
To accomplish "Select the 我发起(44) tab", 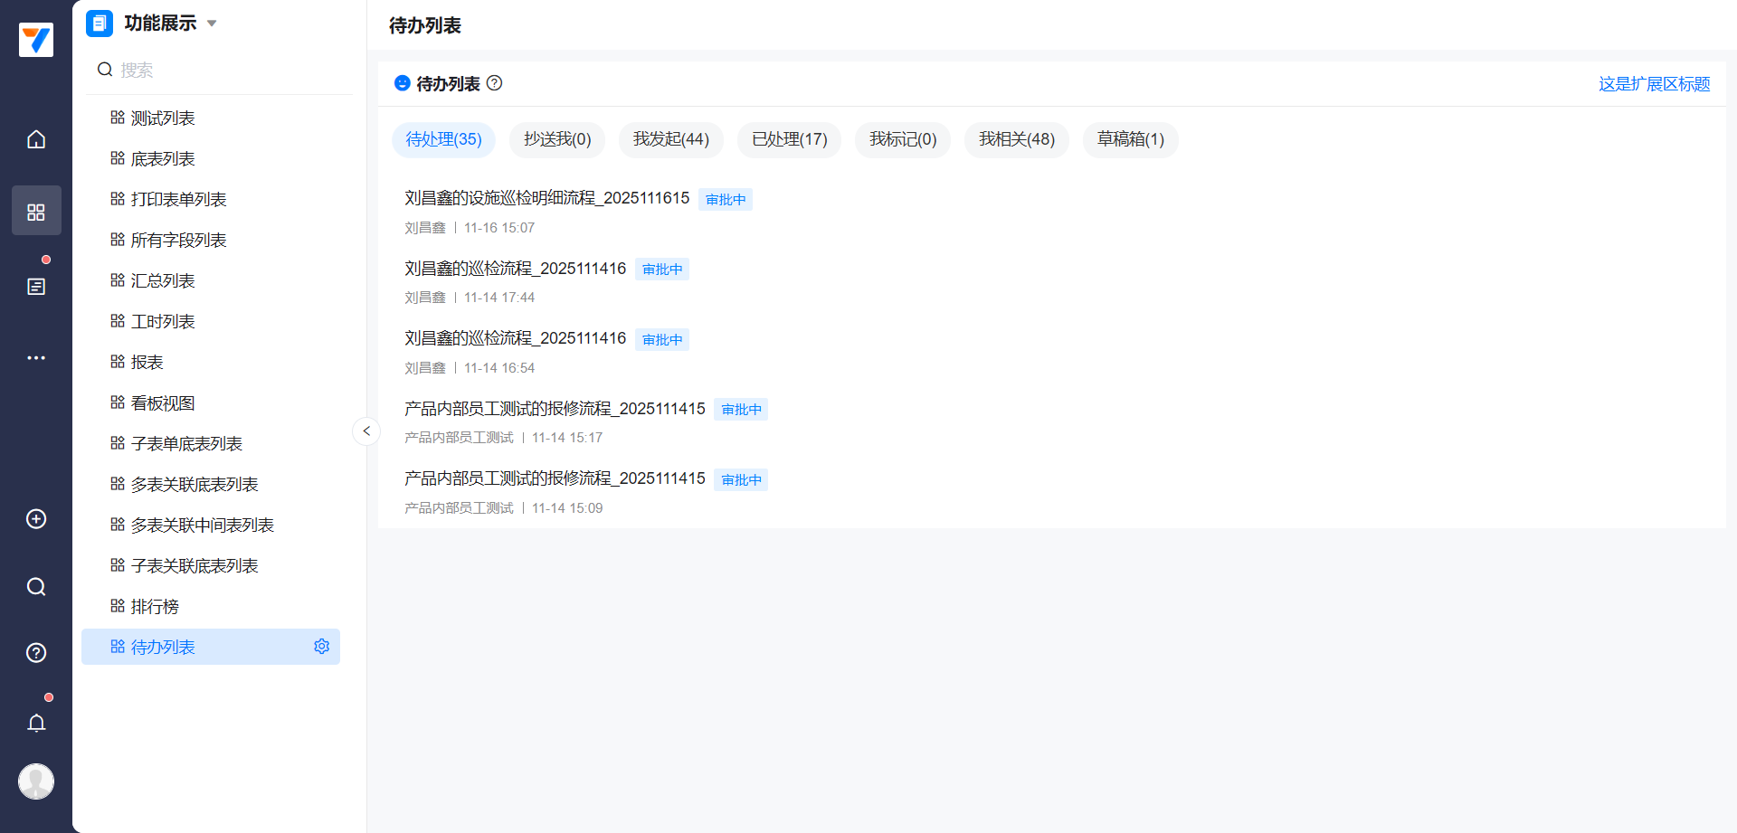I will [670, 139].
